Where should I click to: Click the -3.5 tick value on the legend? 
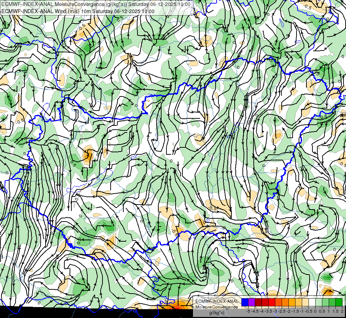pos(268,311)
